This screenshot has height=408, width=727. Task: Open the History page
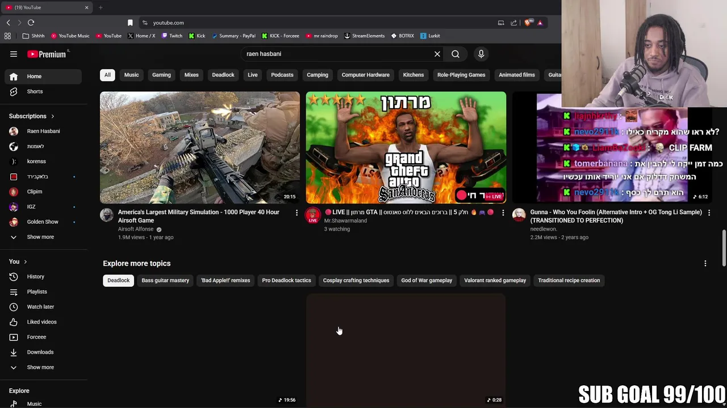(43, 277)
